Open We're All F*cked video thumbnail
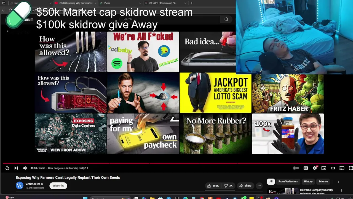 [143, 52]
